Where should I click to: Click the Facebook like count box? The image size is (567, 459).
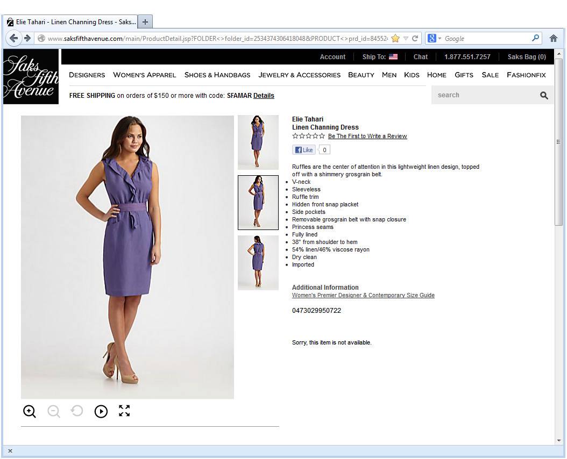pos(324,149)
